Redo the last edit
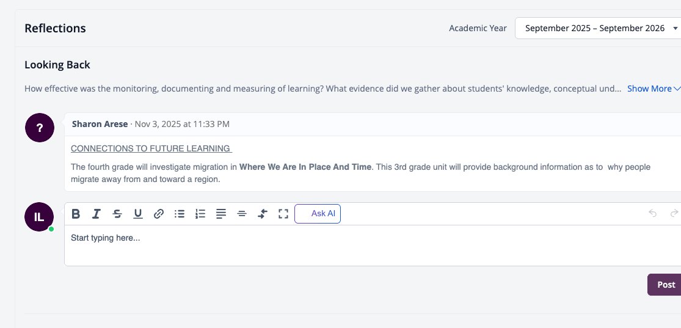Screen dimensions: 681x328 [x=674, y=213]
